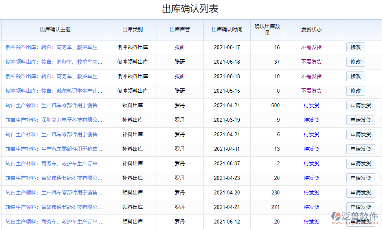The height and width of the screenshot is (229, 382).
Task: Click 申请发货 for the 青岛伟通节能科技 row
Action: [360, 178]
